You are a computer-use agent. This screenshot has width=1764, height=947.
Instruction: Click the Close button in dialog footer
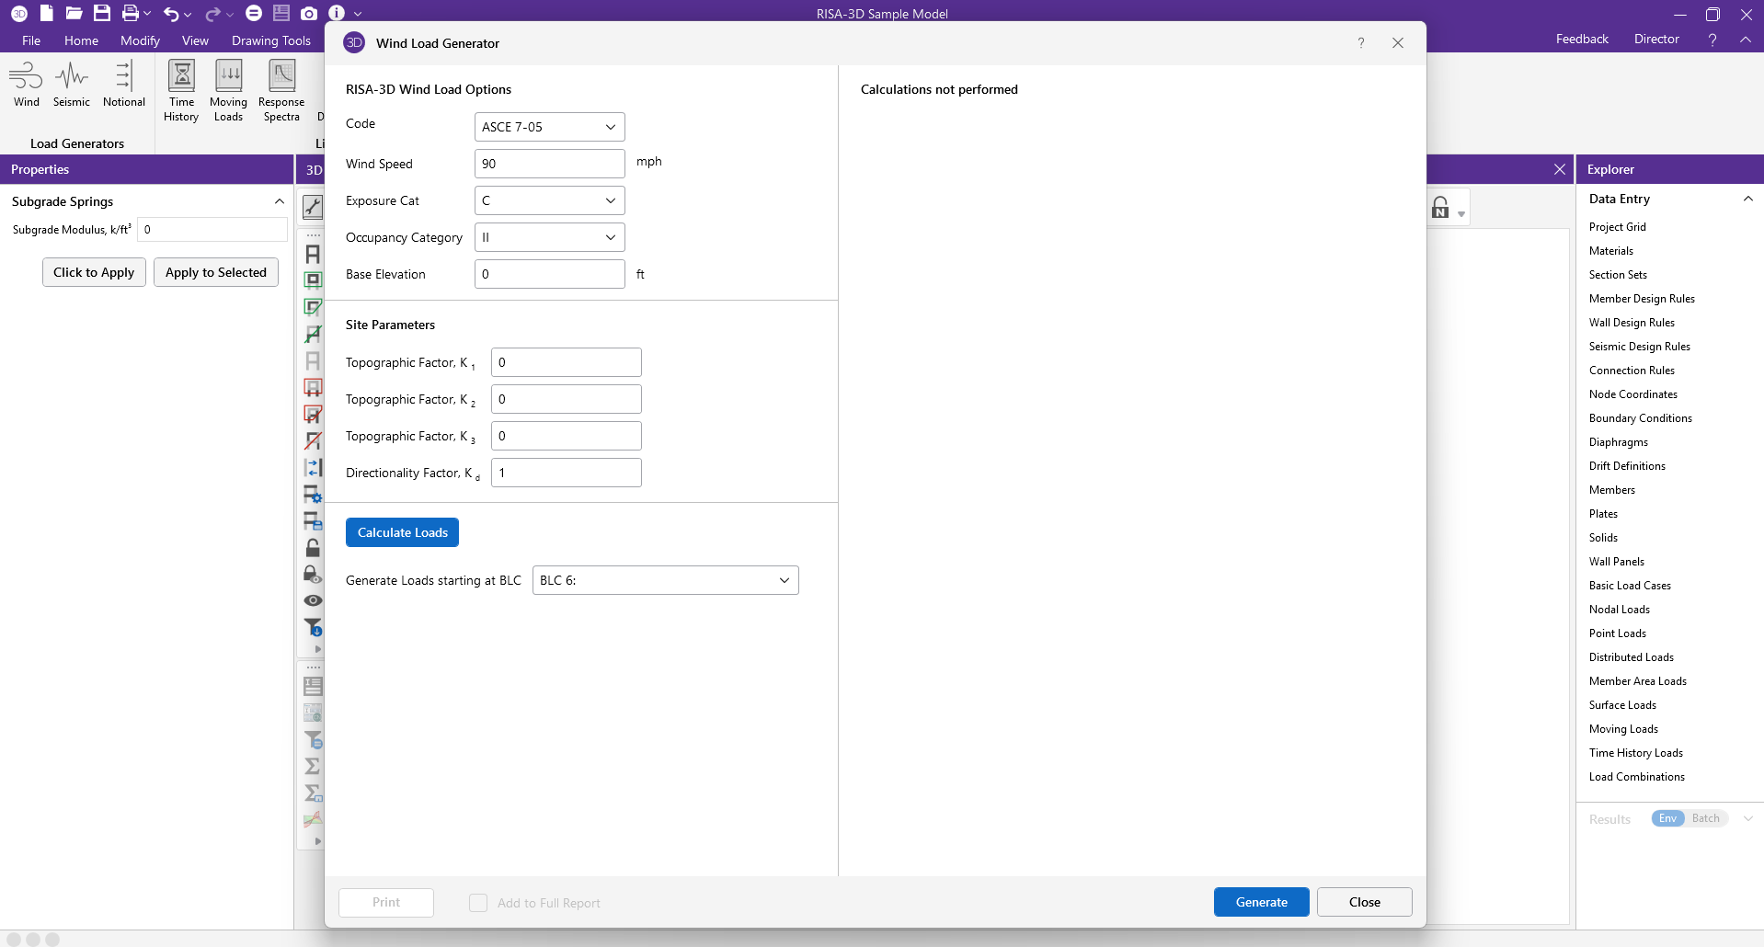[1364, 902]
